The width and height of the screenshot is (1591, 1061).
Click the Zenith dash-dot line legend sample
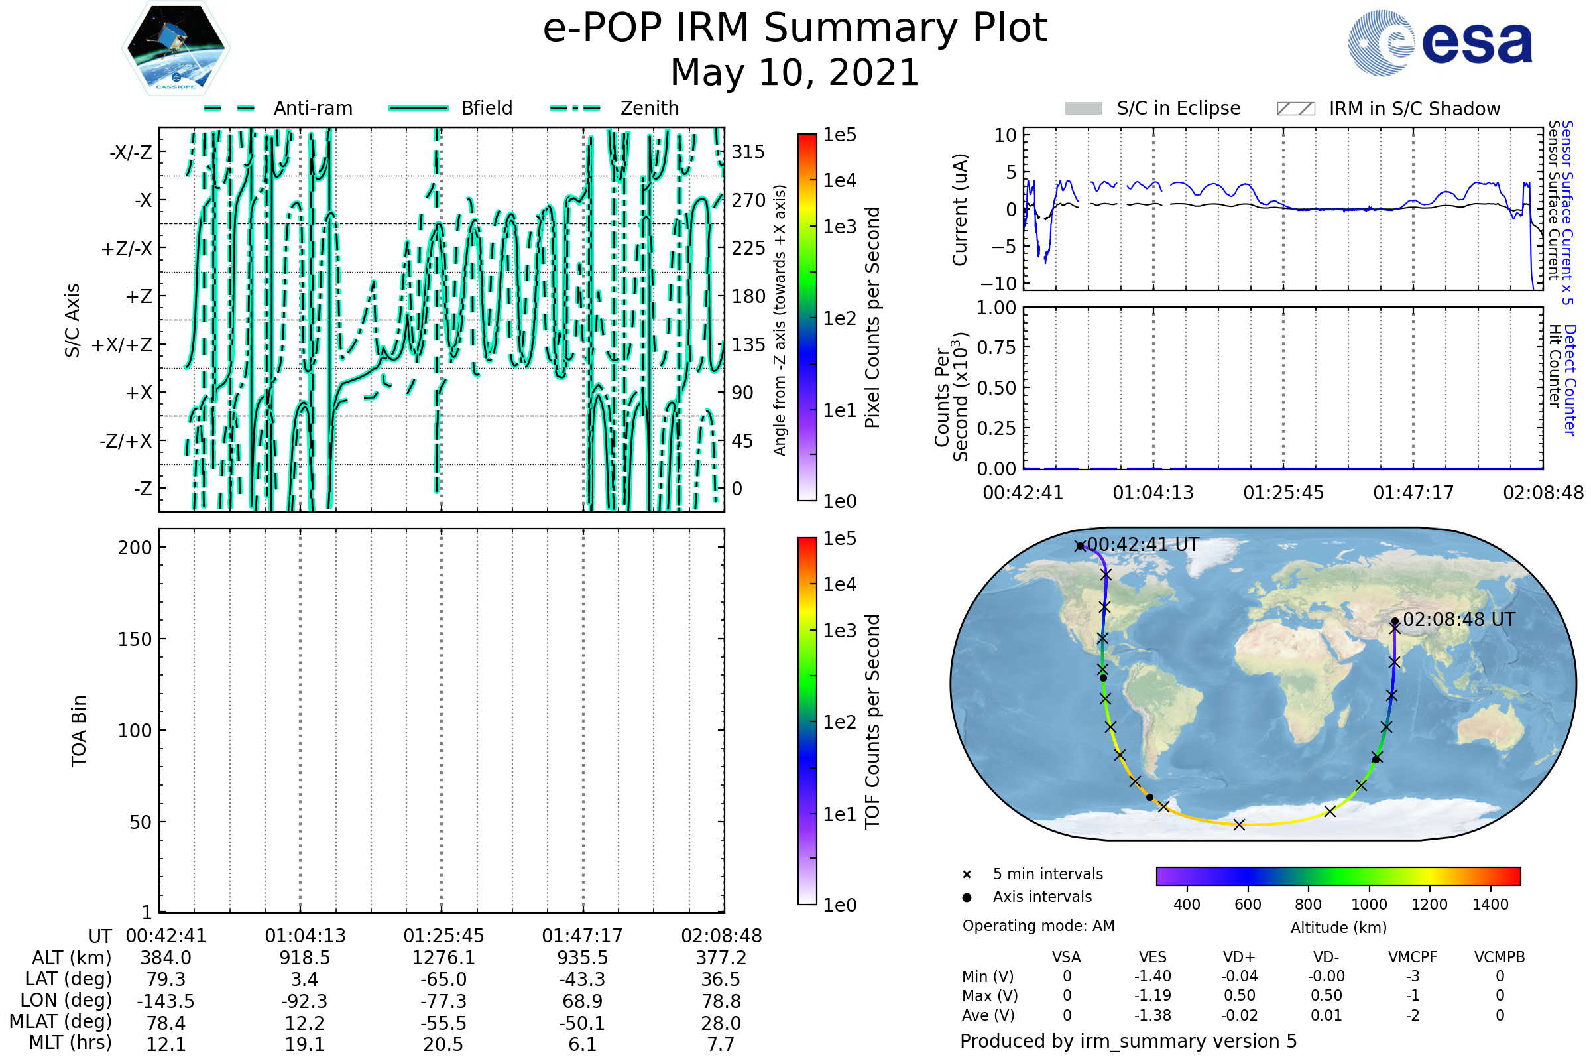tap(575, 108)
